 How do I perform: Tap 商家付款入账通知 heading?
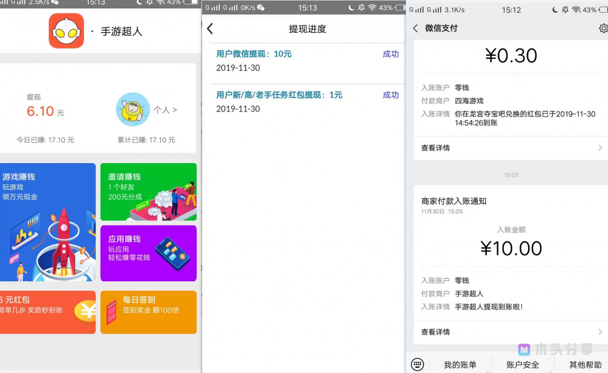[453, 201]
